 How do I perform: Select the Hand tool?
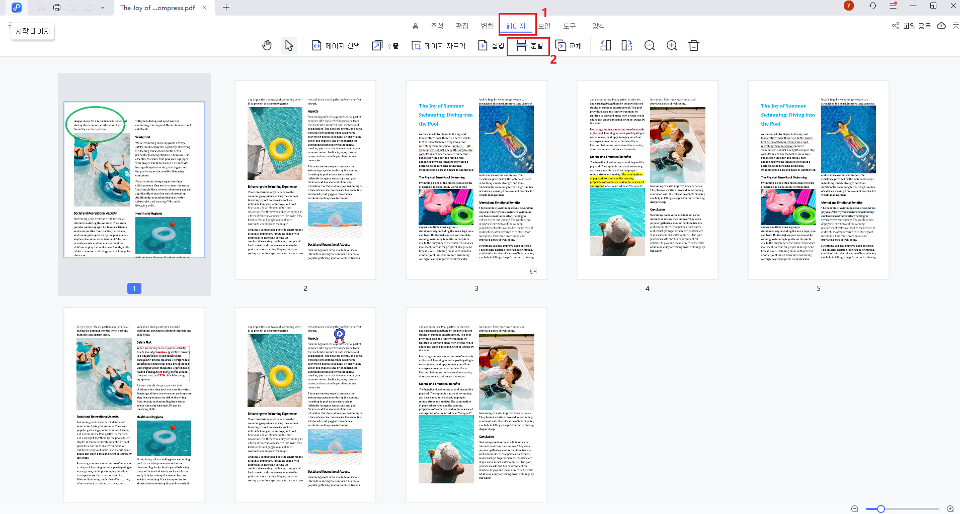(x=267, y=45)
